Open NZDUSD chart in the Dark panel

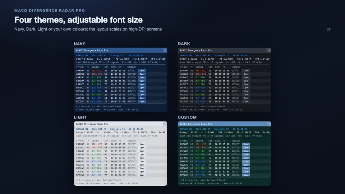point(246,101)
